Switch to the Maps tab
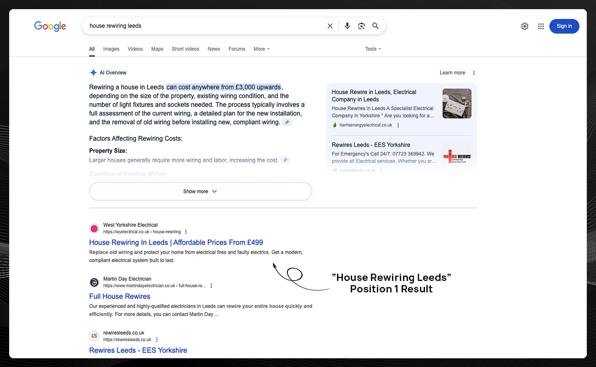596x367 pixels. point(157,49)
